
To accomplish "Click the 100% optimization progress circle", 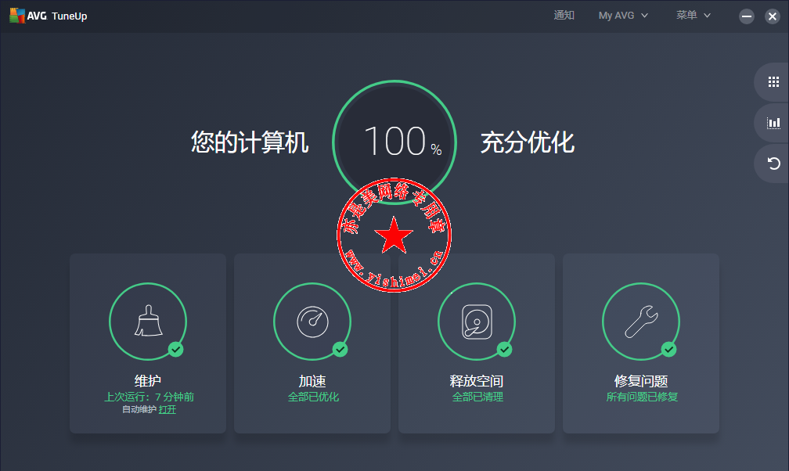I will (x=394, y=142).
